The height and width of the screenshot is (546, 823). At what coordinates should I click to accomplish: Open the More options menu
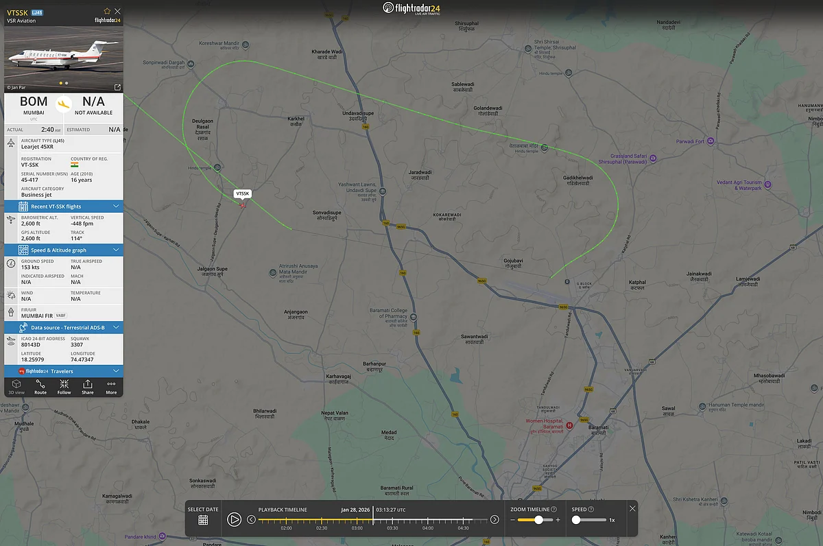(111, 387)
